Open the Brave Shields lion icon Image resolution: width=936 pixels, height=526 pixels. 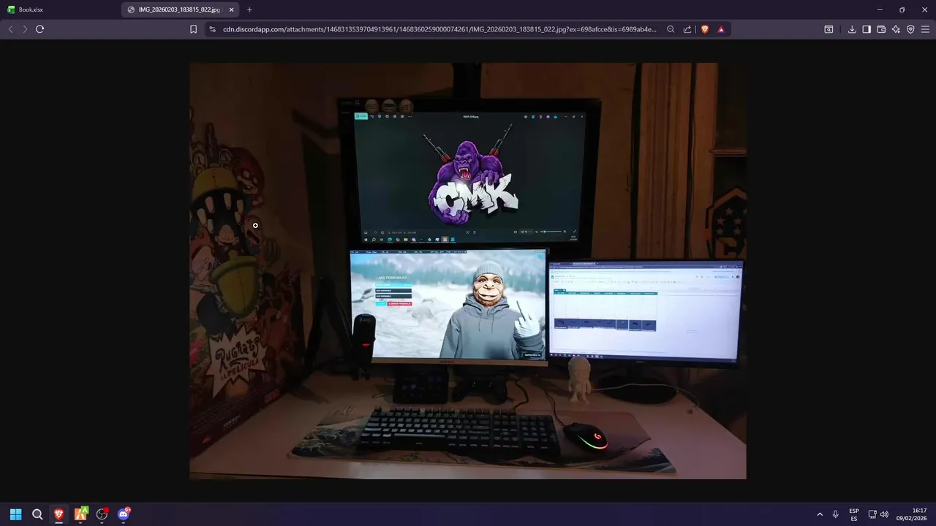coord(705,29)
